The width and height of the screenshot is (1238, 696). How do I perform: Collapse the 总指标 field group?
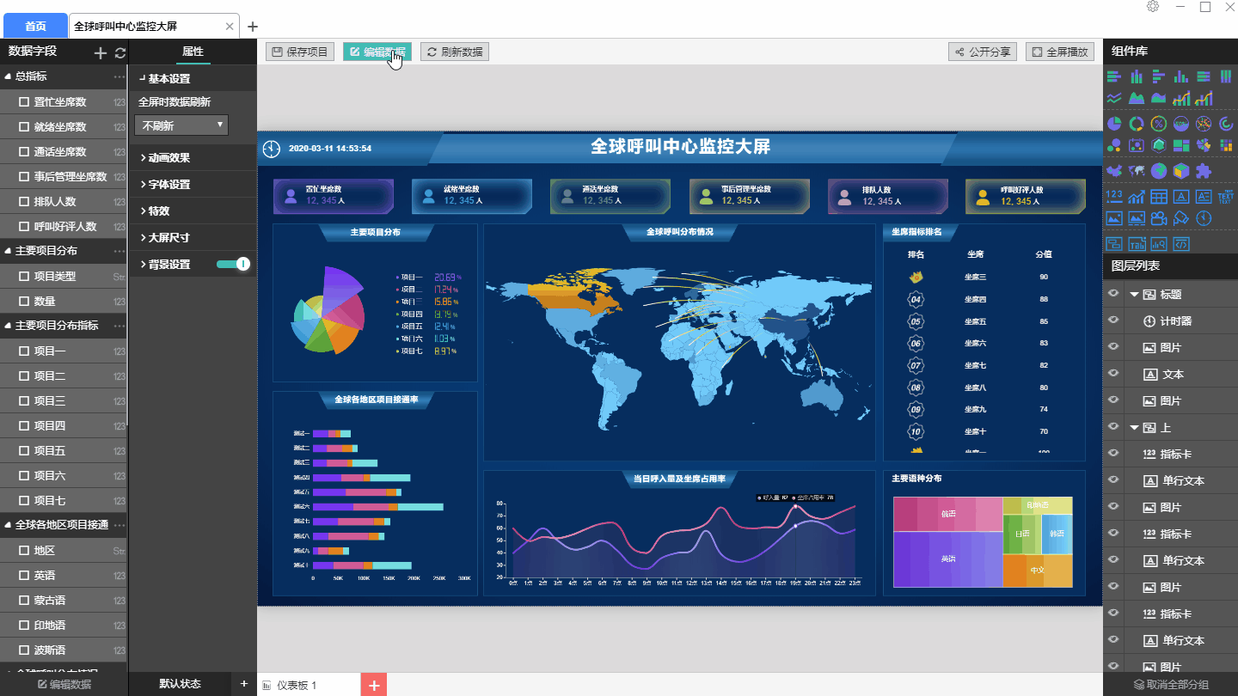[8, 76]
